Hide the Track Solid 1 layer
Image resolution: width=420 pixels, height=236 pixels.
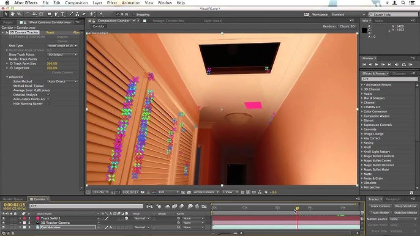4,218
